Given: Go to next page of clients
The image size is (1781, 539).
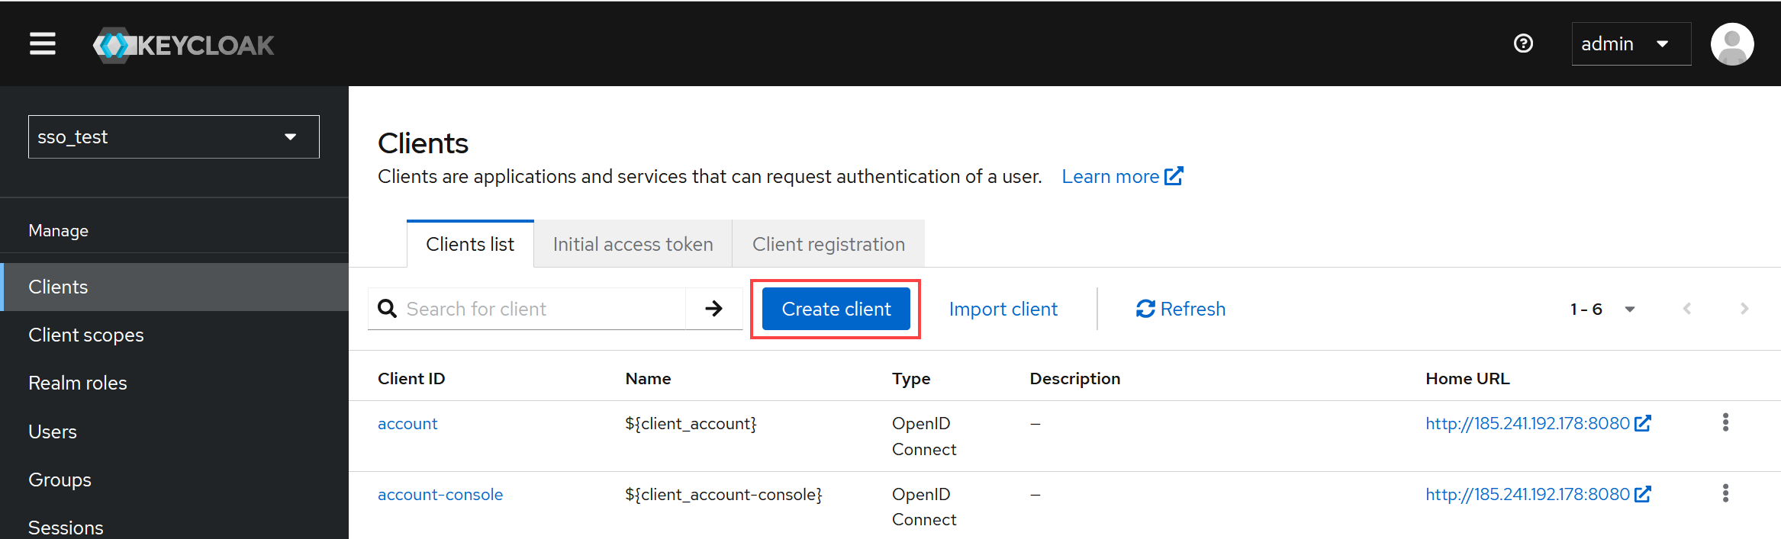Looking at the screenshot, I should (1744, 309).
